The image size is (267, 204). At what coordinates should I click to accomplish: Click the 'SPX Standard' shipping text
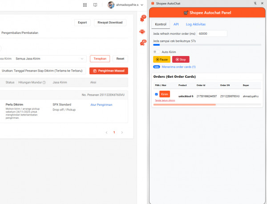click(x=62, y=104)
